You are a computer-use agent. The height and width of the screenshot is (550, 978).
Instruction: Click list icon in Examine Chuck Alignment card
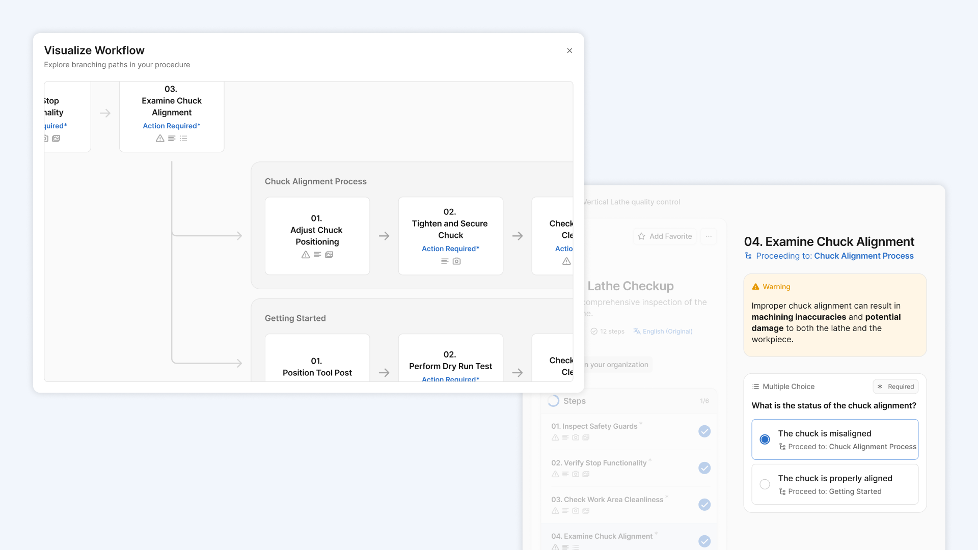183,139
